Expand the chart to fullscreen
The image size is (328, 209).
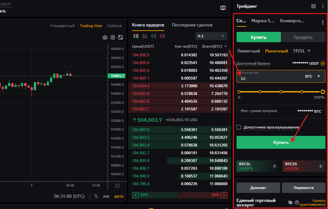point(120,37)
